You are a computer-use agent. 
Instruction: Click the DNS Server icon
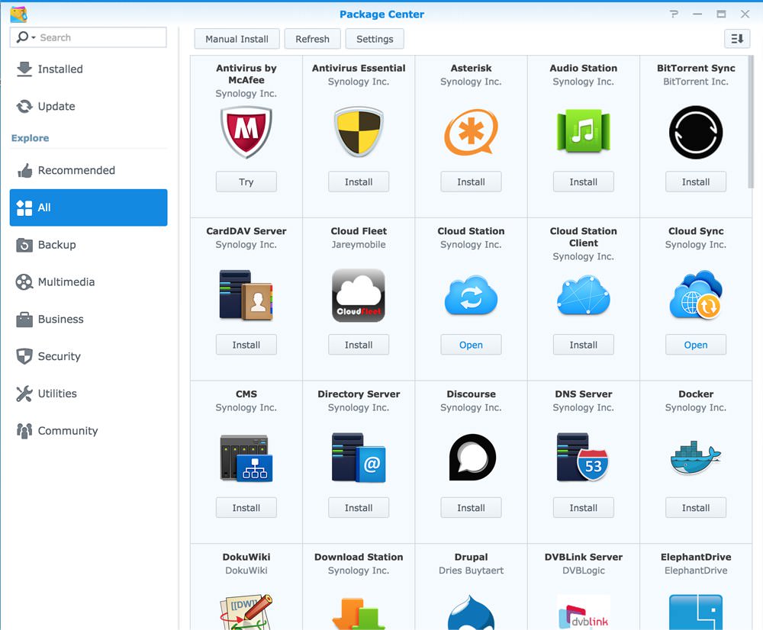[583, 458]
